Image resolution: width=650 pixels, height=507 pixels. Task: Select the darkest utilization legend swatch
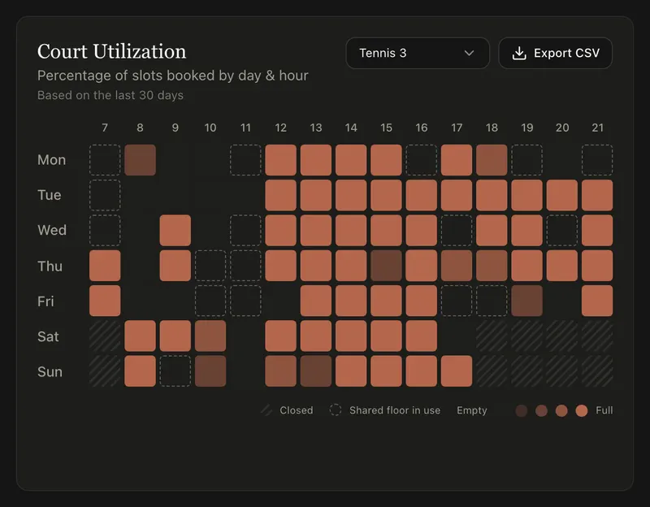pyautogui.click(x=522, y=411)
